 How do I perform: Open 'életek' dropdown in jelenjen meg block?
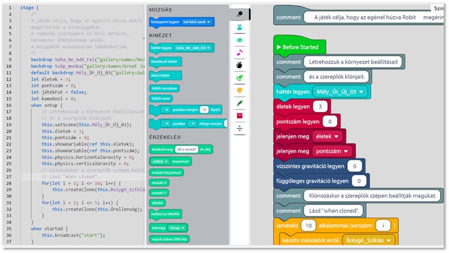pos(327,136)
